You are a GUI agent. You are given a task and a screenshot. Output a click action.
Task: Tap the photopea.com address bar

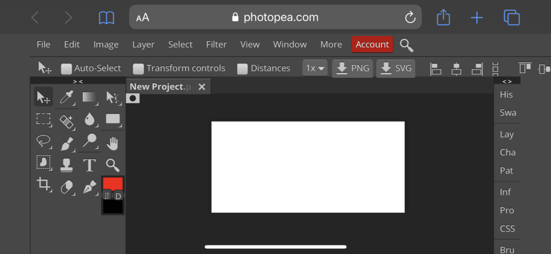[x=275, y=17]
